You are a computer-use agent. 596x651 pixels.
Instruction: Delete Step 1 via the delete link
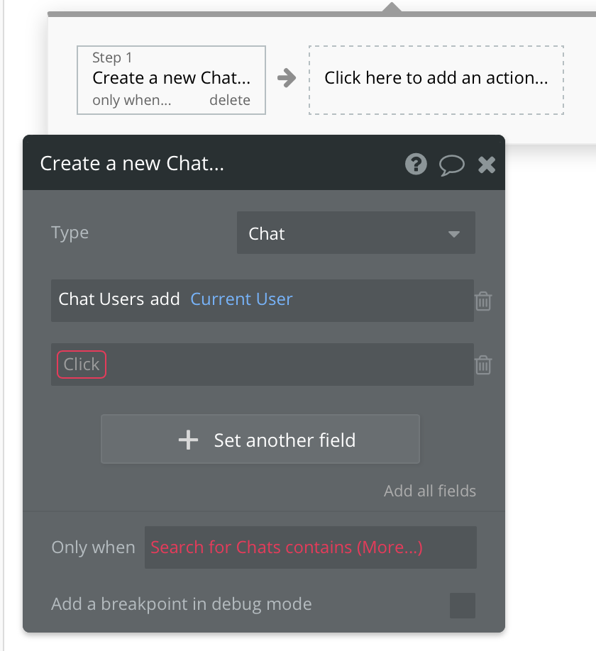(x=230, y=100)
